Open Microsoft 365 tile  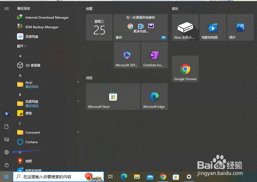tap(127, 55)
